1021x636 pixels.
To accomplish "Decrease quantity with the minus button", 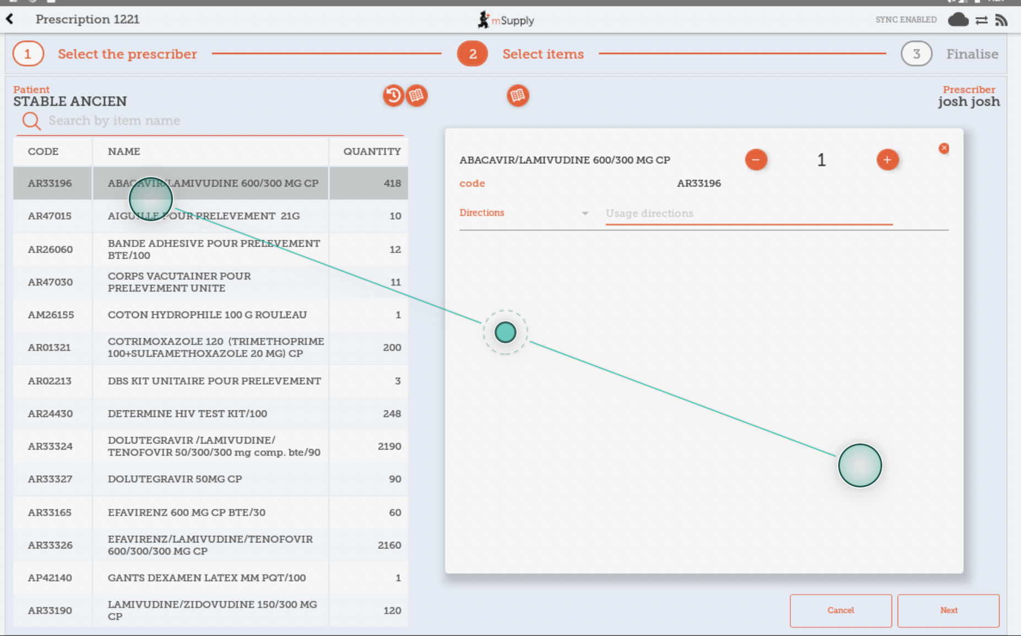I will pos(757,160).
